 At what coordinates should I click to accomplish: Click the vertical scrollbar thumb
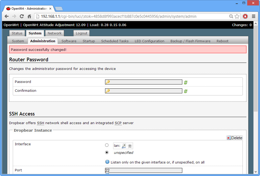[x=256, y=69]
